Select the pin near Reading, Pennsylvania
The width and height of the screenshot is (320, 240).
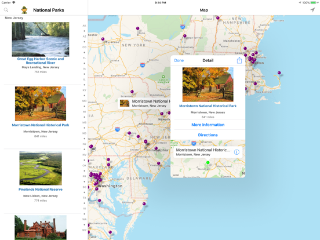[x=129, y=133]
